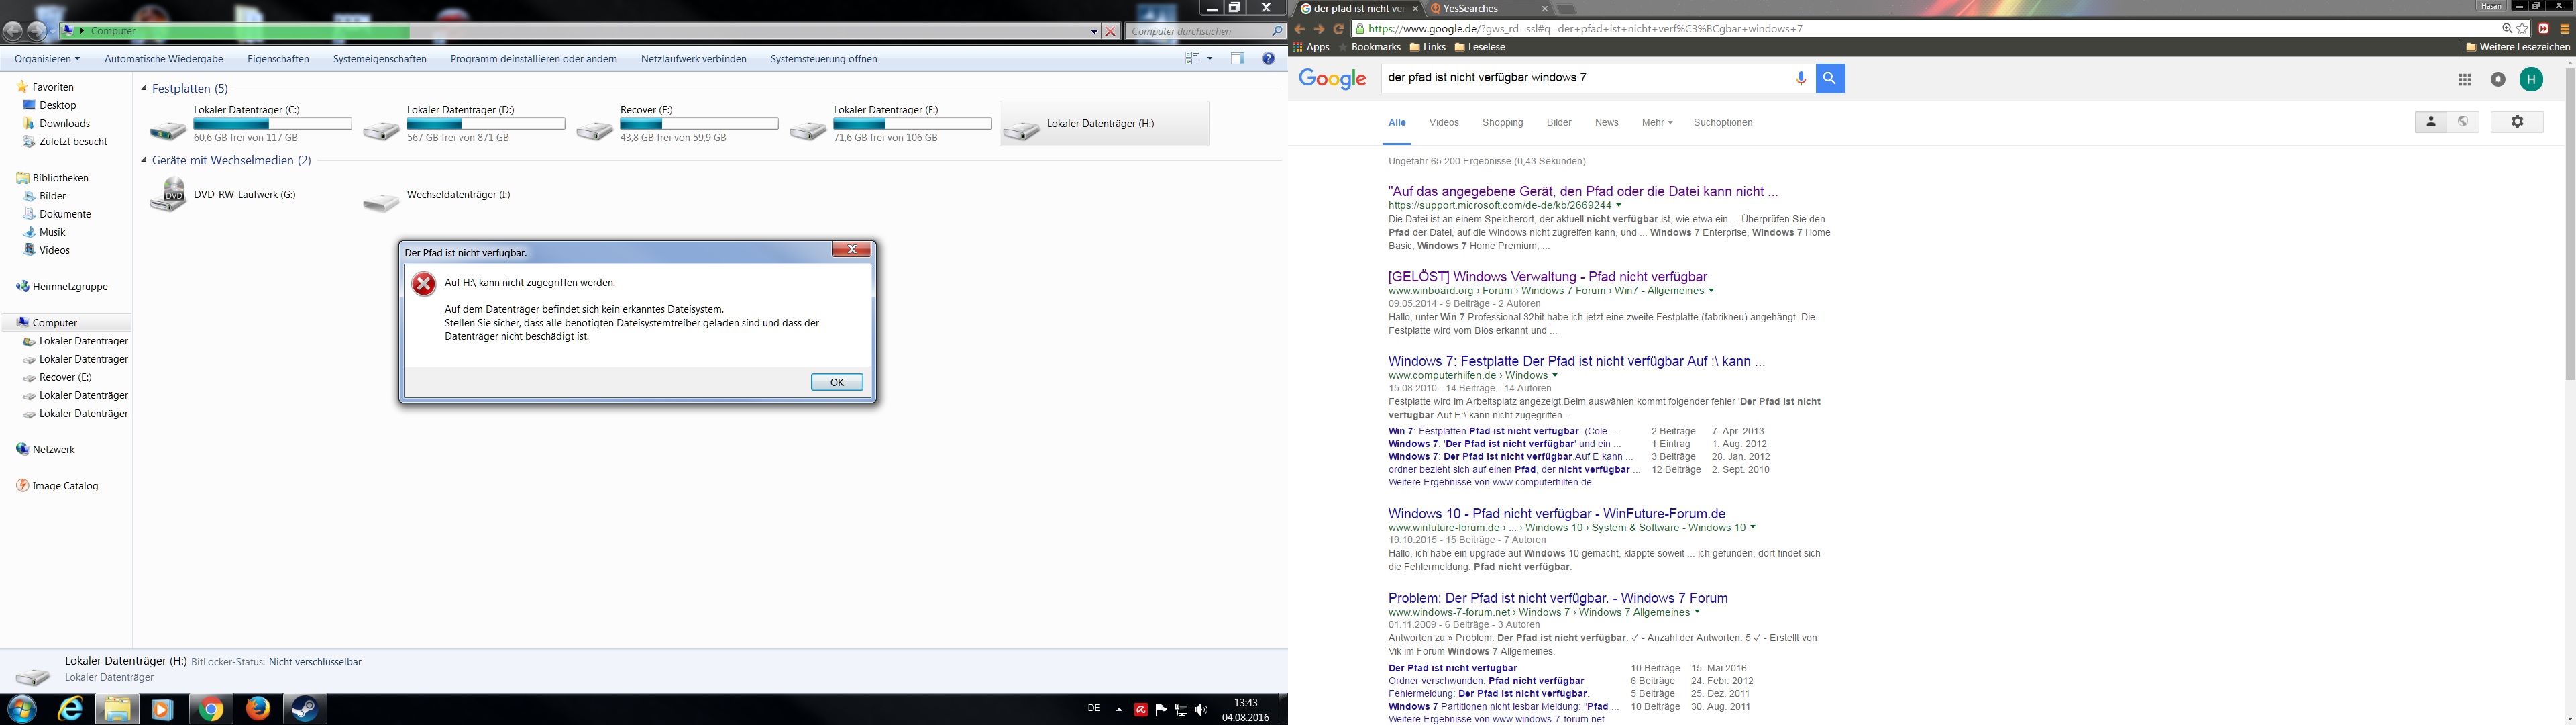The width and height of the screenshot is (2576, 725).
Task: Expand the Mehr search filter dropdown
Action: (1656, 122)
